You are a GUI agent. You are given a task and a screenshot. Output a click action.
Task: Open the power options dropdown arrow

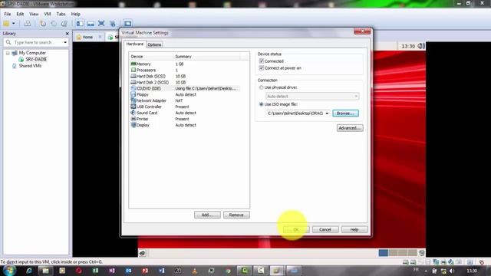point(14,24)
